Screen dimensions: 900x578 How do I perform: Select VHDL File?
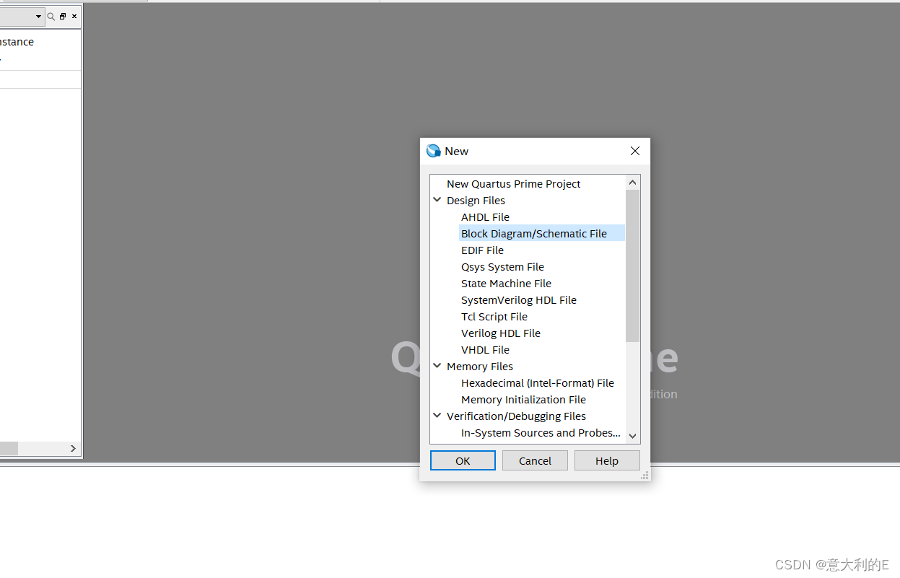coord(485,350)
